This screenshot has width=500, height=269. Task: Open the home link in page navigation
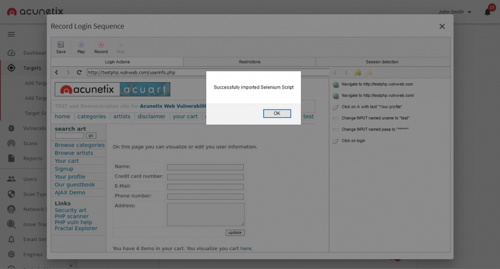click(62, 116)
